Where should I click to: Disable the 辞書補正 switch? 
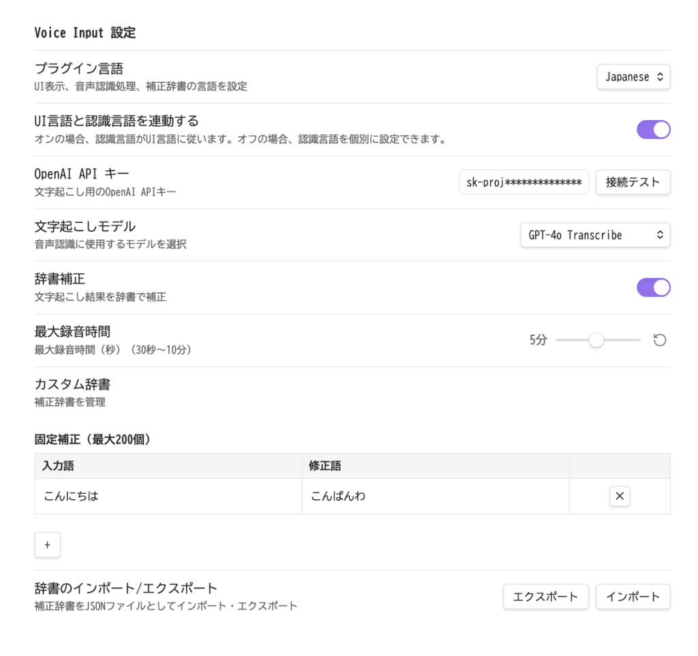click(653, 288)
